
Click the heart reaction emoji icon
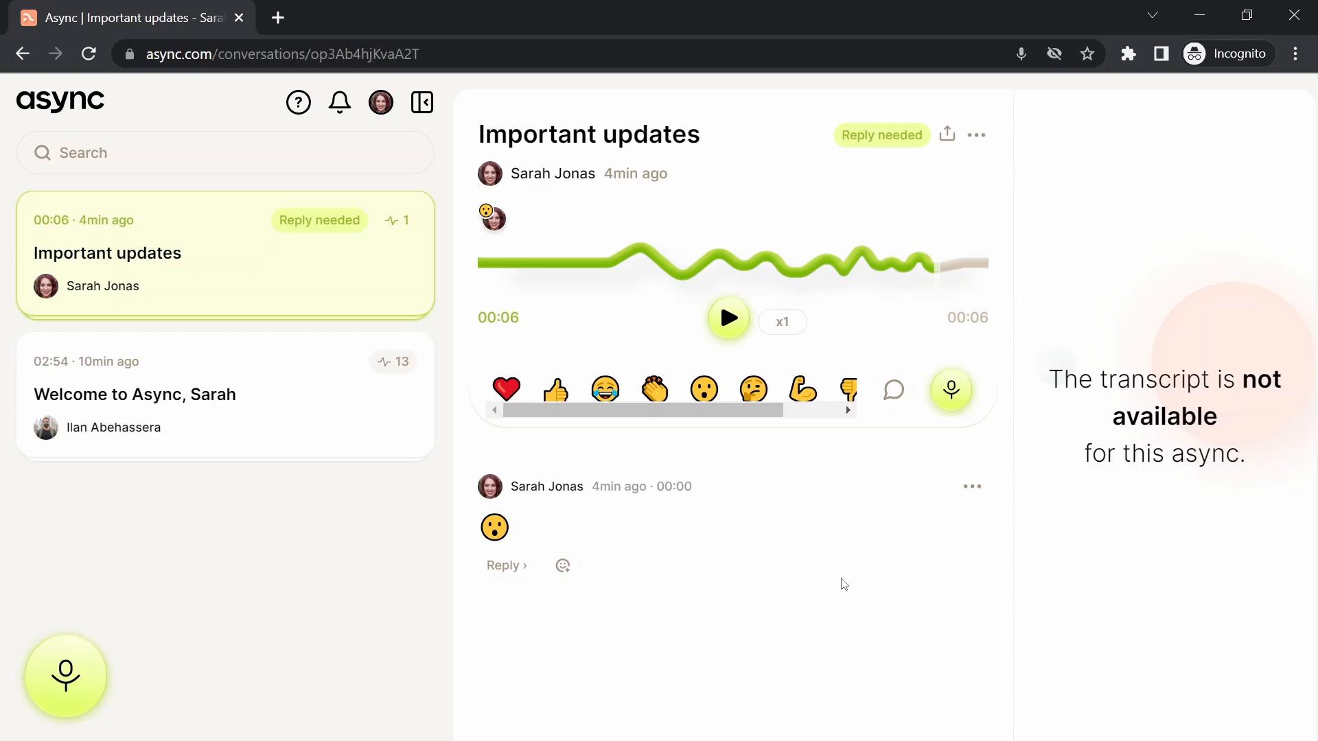coord(506,389)
